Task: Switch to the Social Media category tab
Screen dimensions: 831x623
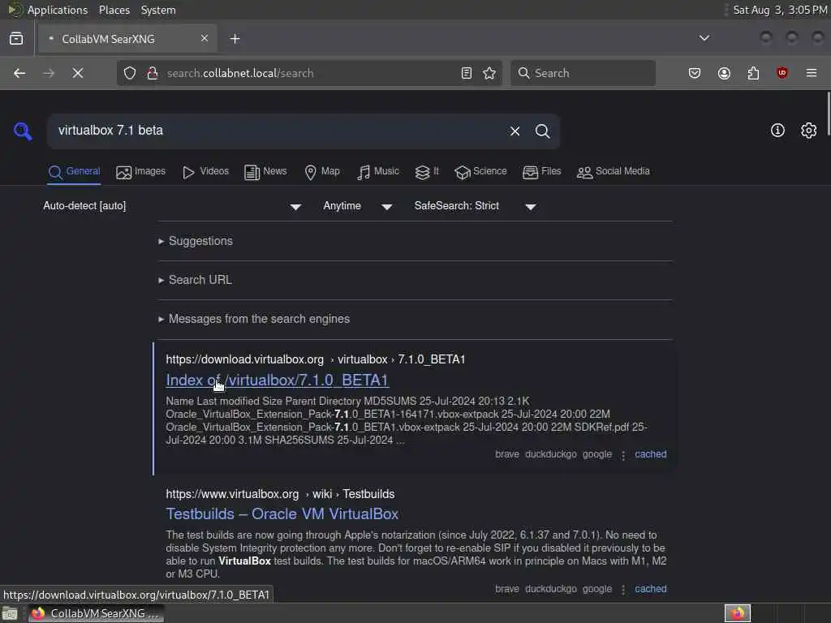Action: click(x=614, y=172)
